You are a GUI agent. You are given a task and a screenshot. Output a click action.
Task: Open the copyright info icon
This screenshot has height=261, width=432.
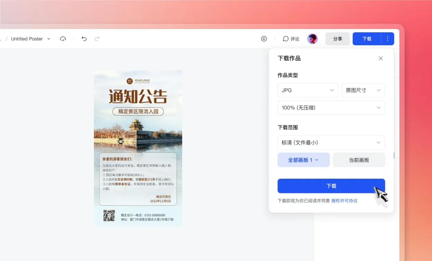[264, 39]
